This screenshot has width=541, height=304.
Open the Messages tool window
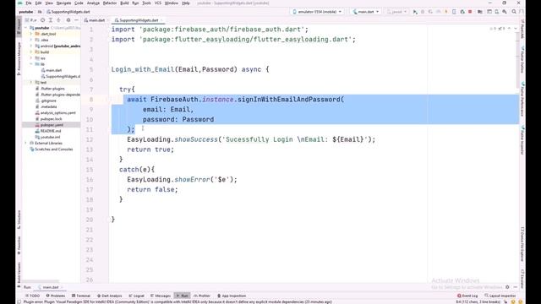pyautogui.click(x=161, y=296)
